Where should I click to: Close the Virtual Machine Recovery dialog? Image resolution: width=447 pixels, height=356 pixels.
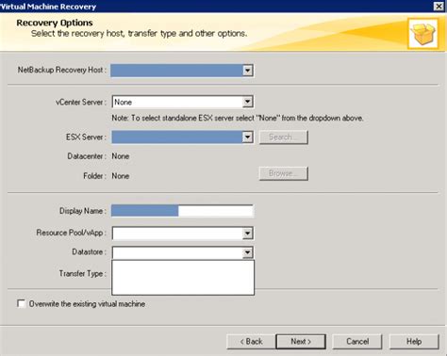439,6
